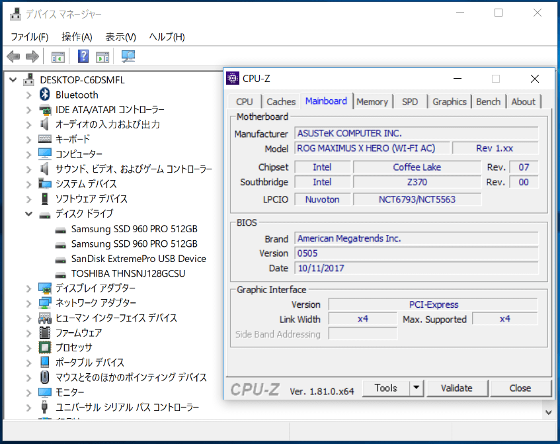Viewport: 560px width, 444px height.
Task: Select SanDisk ExtremePro USB Device
Action: tap(139, 259)
